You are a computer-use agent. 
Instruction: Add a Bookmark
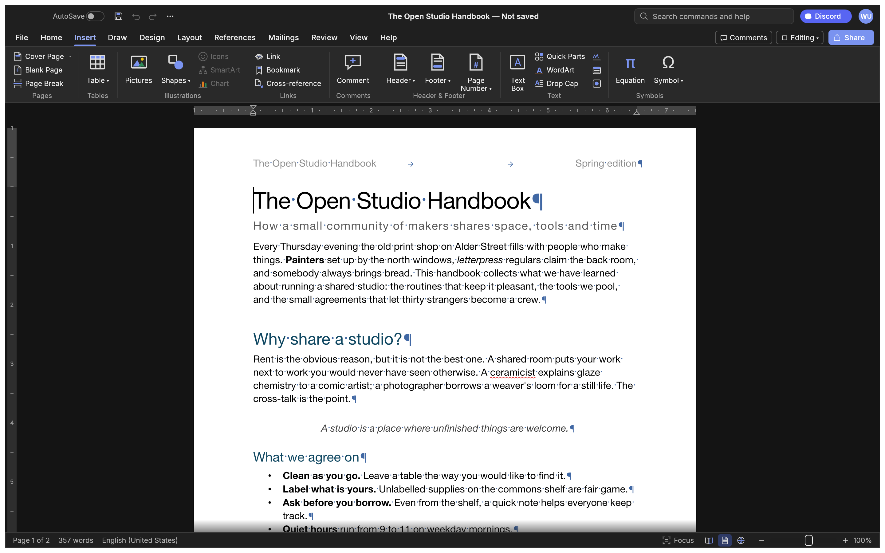pos(277,70)
